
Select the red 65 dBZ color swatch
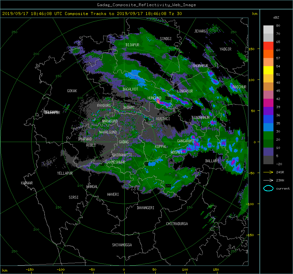(268, 46)
